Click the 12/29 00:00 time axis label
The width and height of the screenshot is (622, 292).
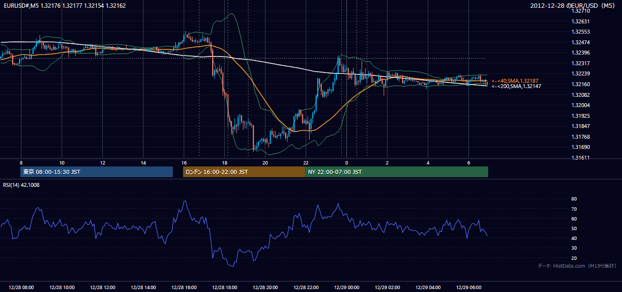(347, 288)
